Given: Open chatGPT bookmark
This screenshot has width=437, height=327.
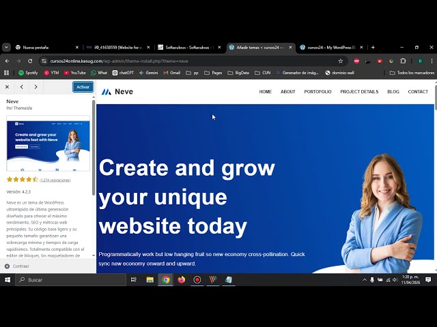Looking at the screenshot, I should [123, 73].
